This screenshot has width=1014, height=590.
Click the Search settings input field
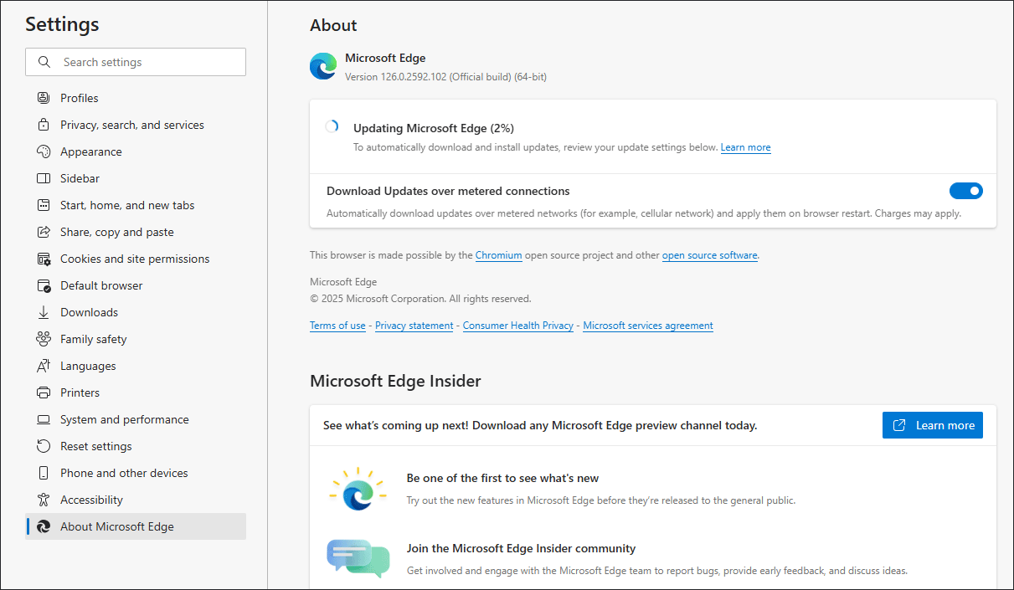coord(136,62)
